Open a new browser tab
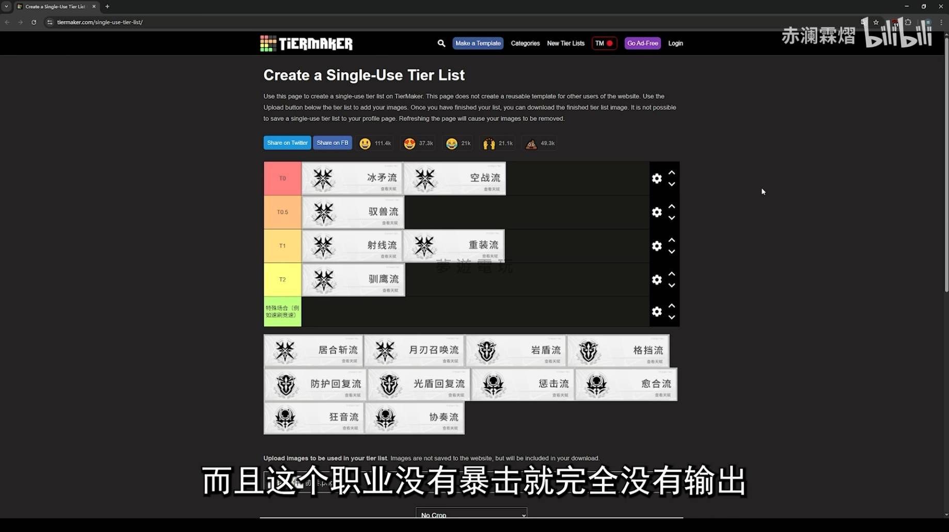Screen dimensions: 949x532 (107, 7)
